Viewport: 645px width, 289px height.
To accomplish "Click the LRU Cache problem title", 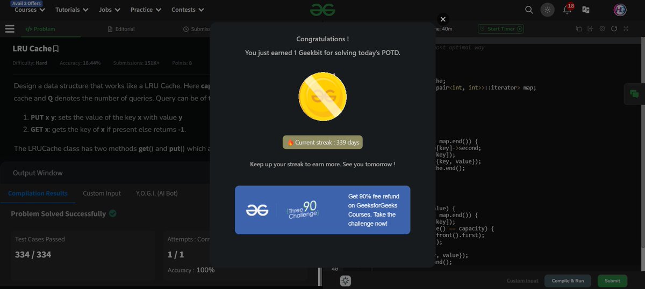I will pyautogui.click(x=32, y=49).
